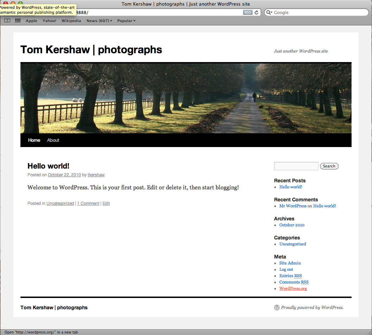Open the WordPress.org link in Meta
The width and height of the screenshot is (372, 335).
pos(293,288)
